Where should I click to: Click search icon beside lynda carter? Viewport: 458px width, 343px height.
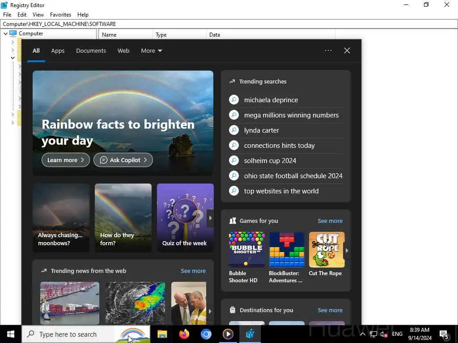pos(233,130)
